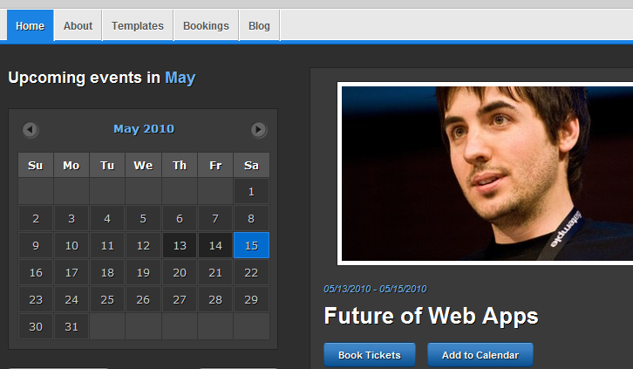The width and height of the screenshot is (633, 369).
Task: Open the Future of Web Apps title
Action: coord(431,316)
